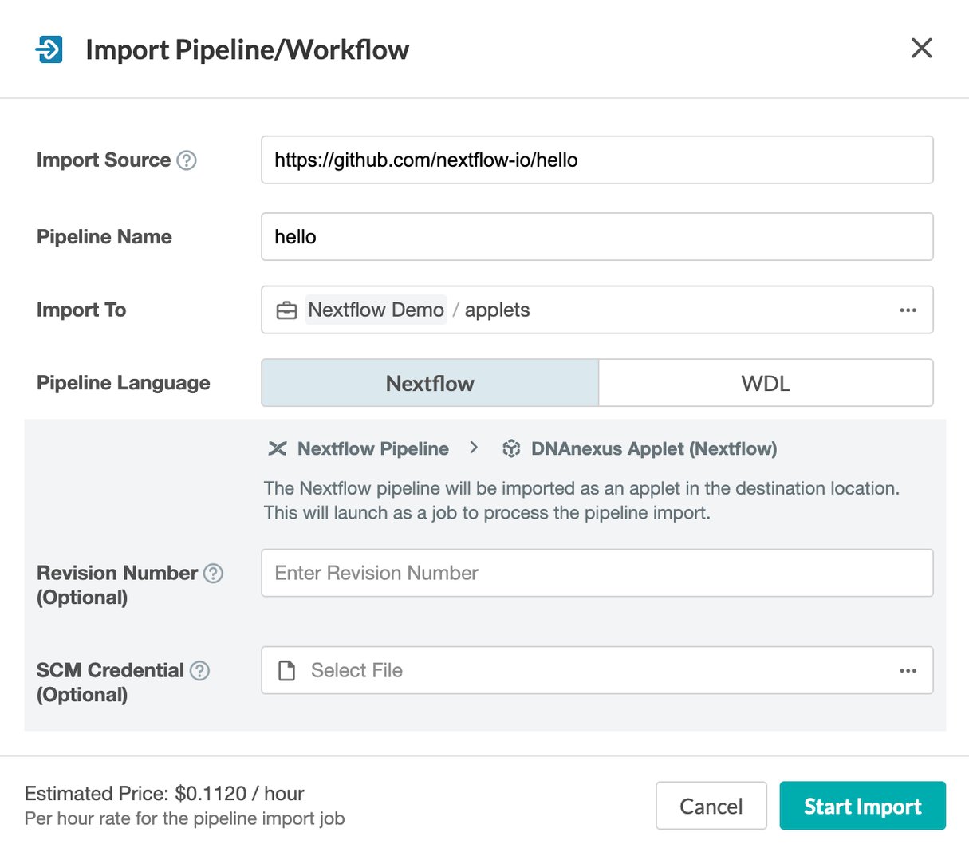Open the Import To location picker via ellipsis

point(908,310)
